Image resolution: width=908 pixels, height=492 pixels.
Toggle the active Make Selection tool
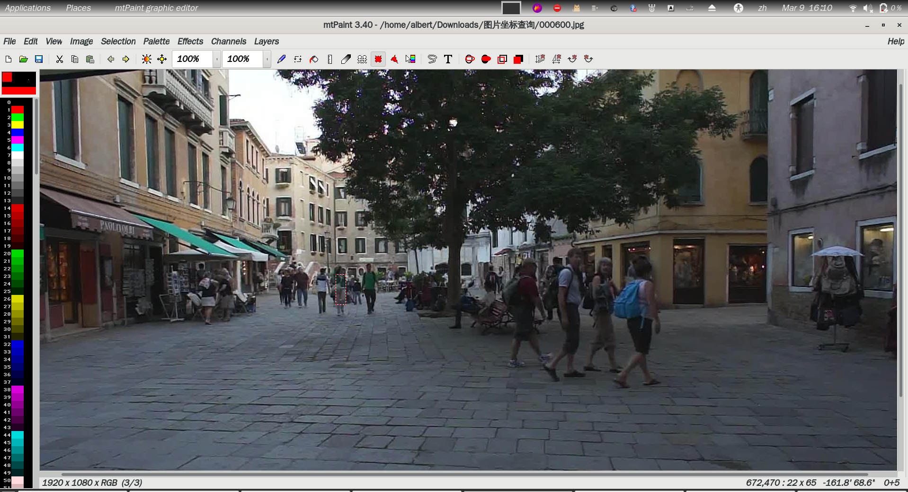(378, 59)
